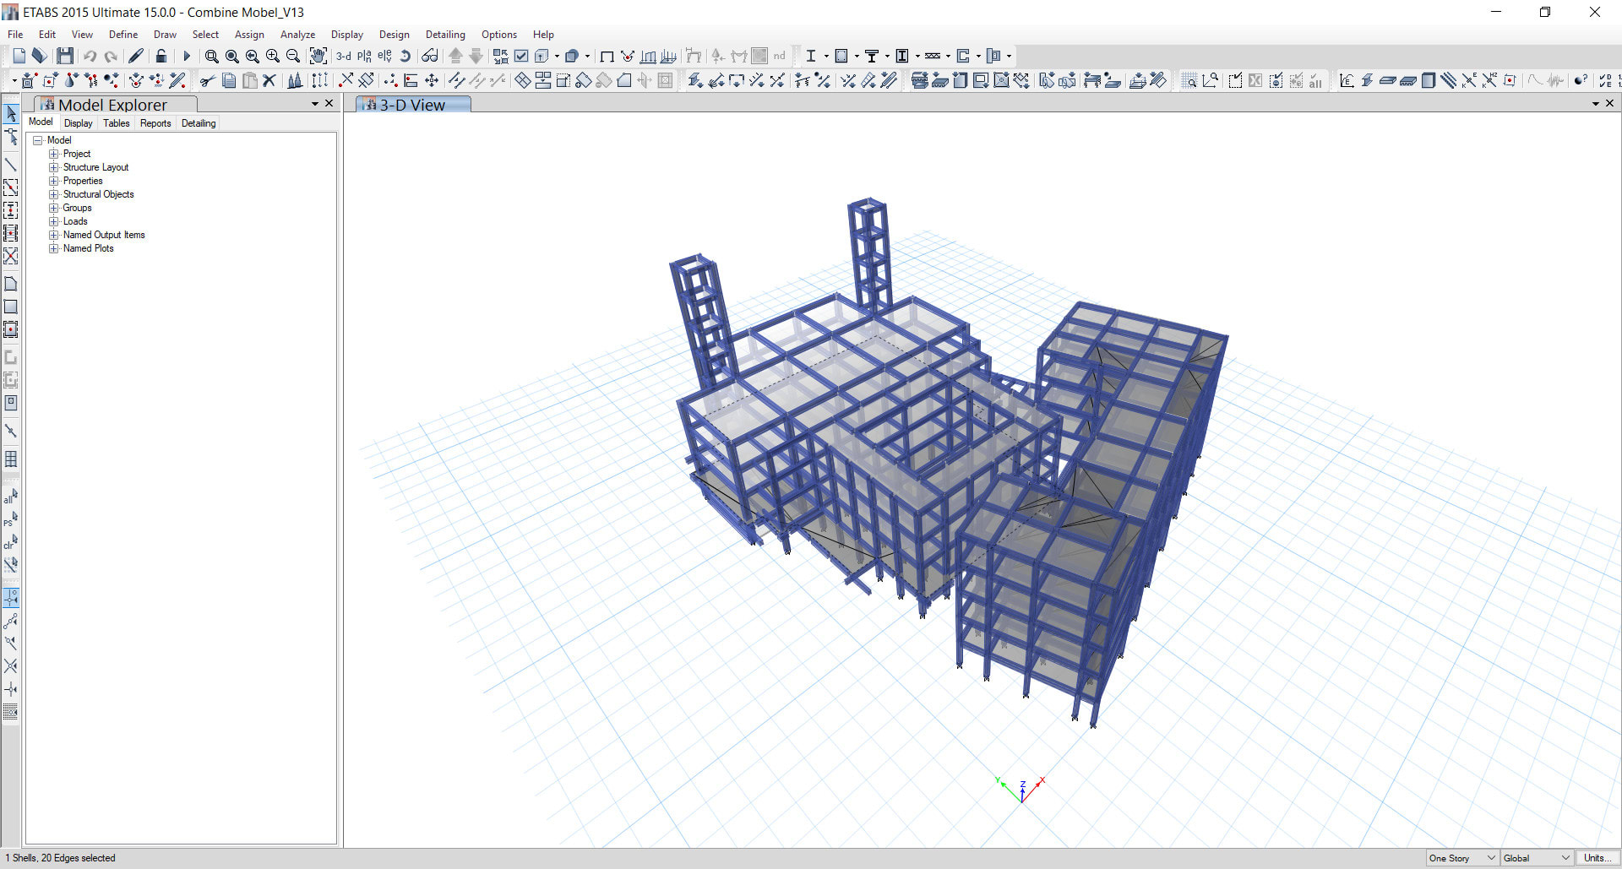The image size is (1622, 869).
Task: Open the Analyze menu
Action: pyautogui.click(x=297, y=35)
